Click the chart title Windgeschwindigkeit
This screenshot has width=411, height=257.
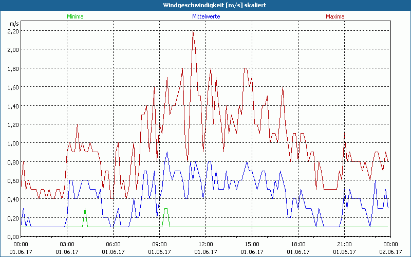point(206,5)
